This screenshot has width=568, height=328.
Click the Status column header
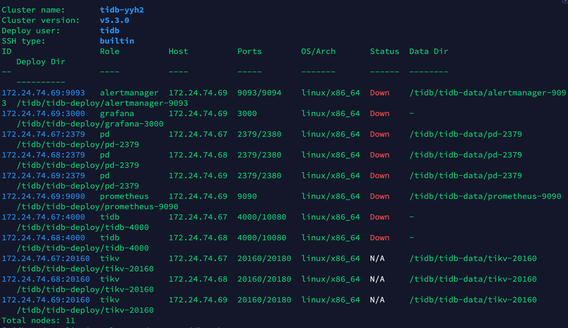point(384,51)
